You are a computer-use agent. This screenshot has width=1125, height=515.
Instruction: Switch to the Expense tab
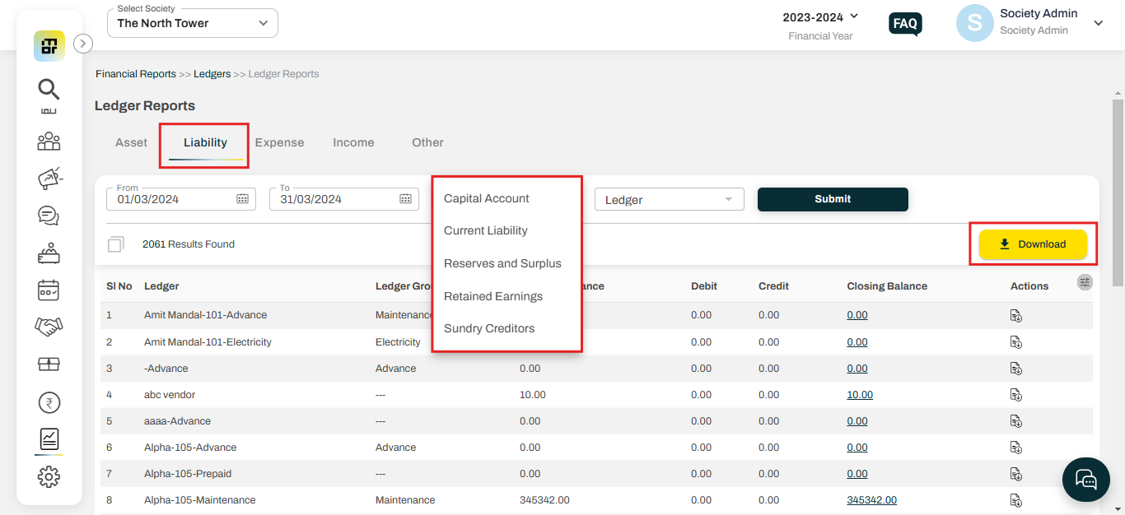[x=279, y=142]
